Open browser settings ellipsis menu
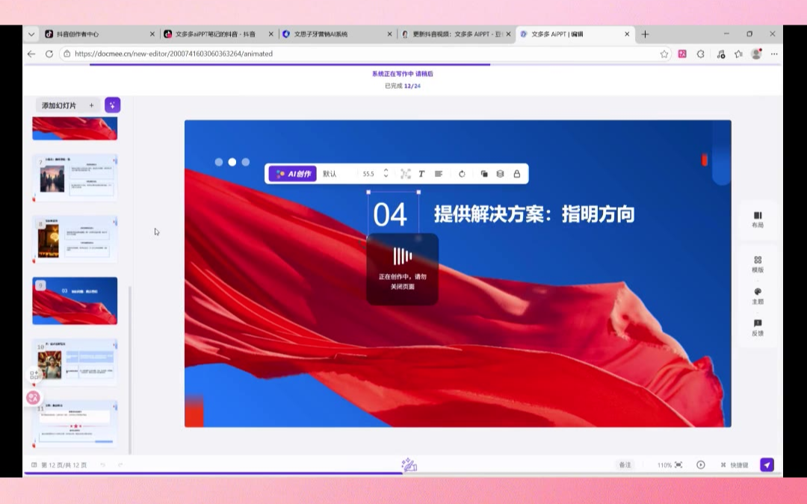Image resolution: width=807 pixels, height=504 pixels. point(773,54)
